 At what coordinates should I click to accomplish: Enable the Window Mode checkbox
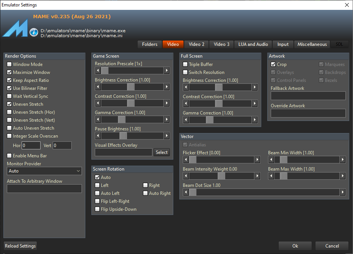(x=9, y=64)
